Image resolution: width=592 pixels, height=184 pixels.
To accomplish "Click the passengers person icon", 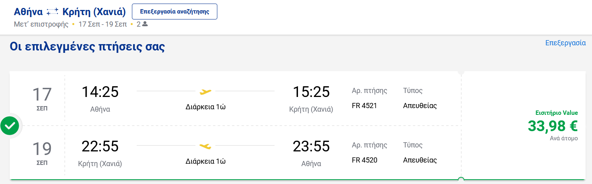I will (x=145, y=24).
